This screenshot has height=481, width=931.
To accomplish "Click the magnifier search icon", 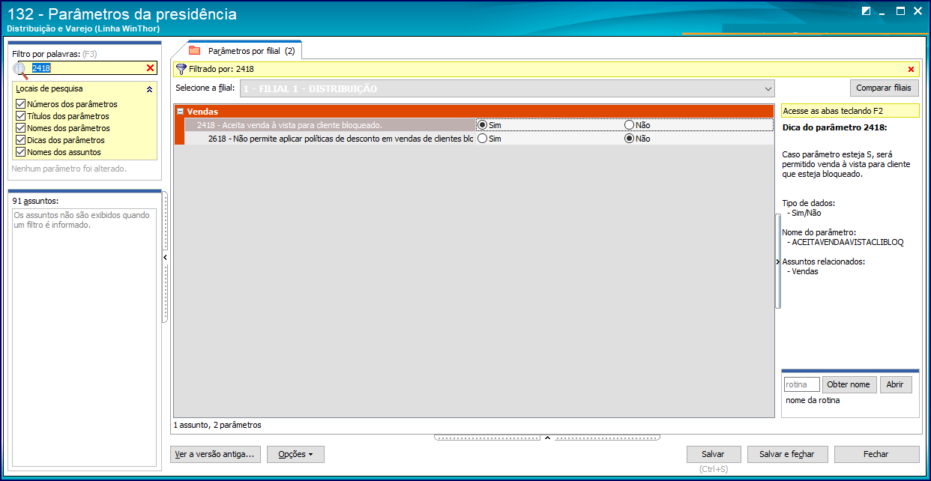I will 21,69.
